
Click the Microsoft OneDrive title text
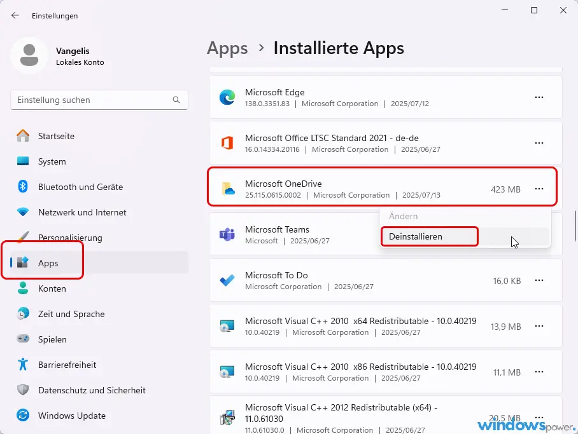coord(283,183)
